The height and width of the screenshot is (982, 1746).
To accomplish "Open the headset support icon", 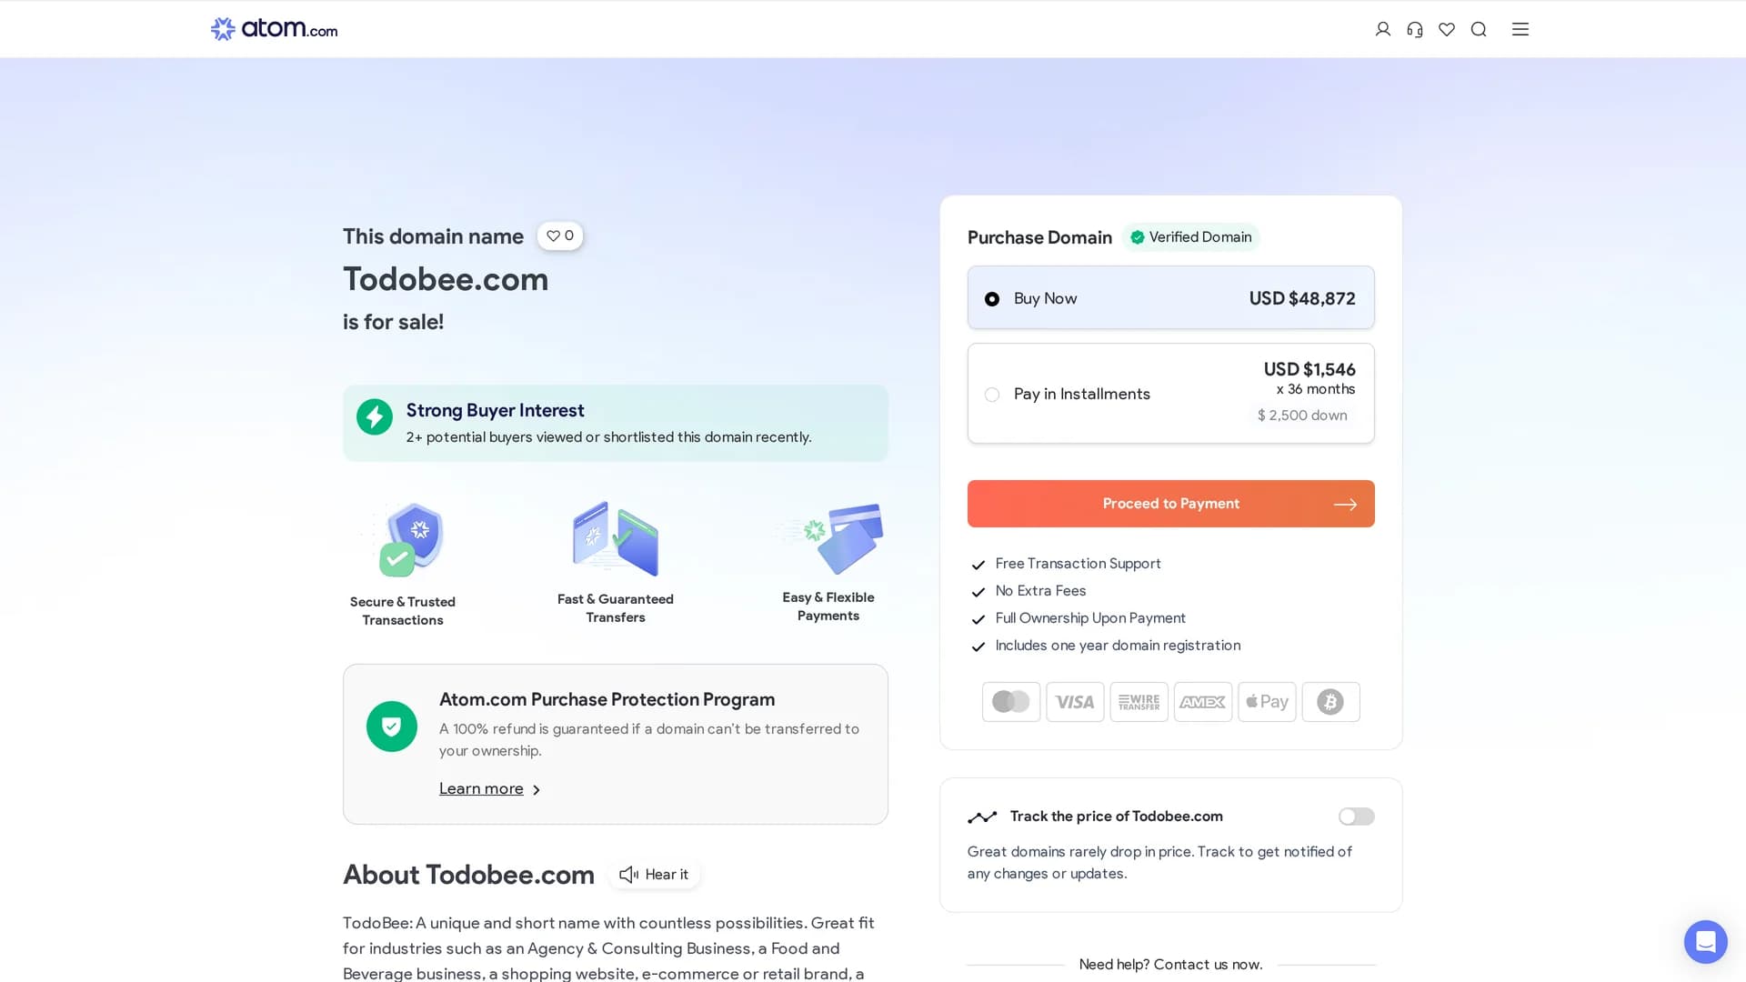I will point(1415,29).
